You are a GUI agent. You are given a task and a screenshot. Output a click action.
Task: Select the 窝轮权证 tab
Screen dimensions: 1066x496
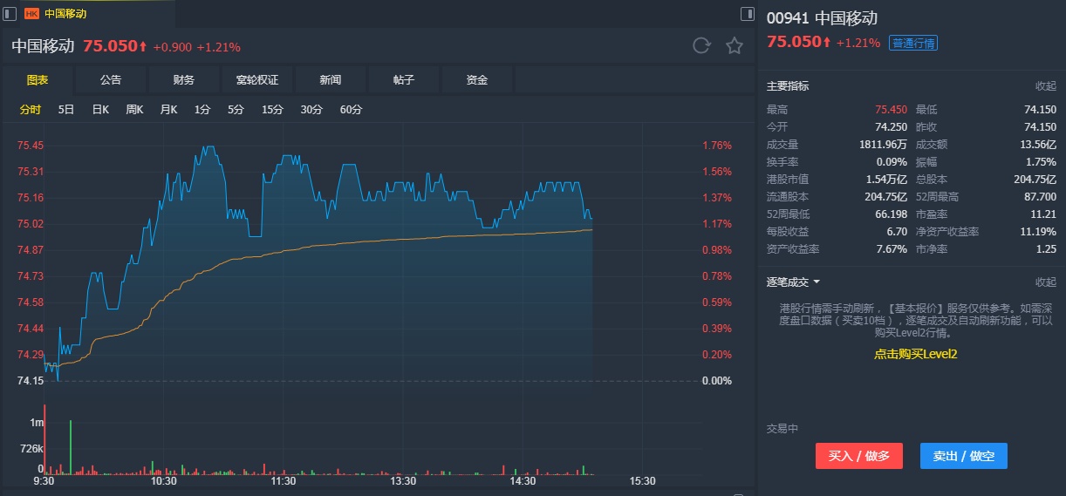257,80
